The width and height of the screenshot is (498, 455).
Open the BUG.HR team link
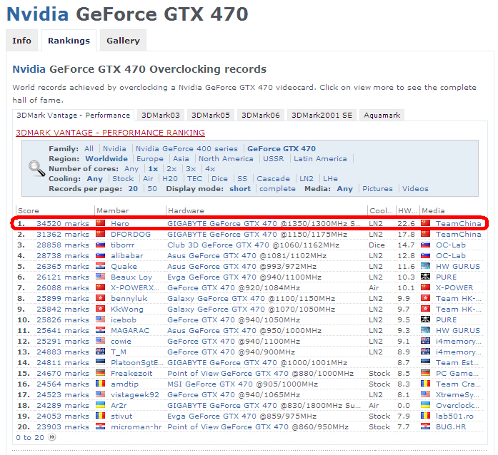pyautogui.click(x=451, y=426)
